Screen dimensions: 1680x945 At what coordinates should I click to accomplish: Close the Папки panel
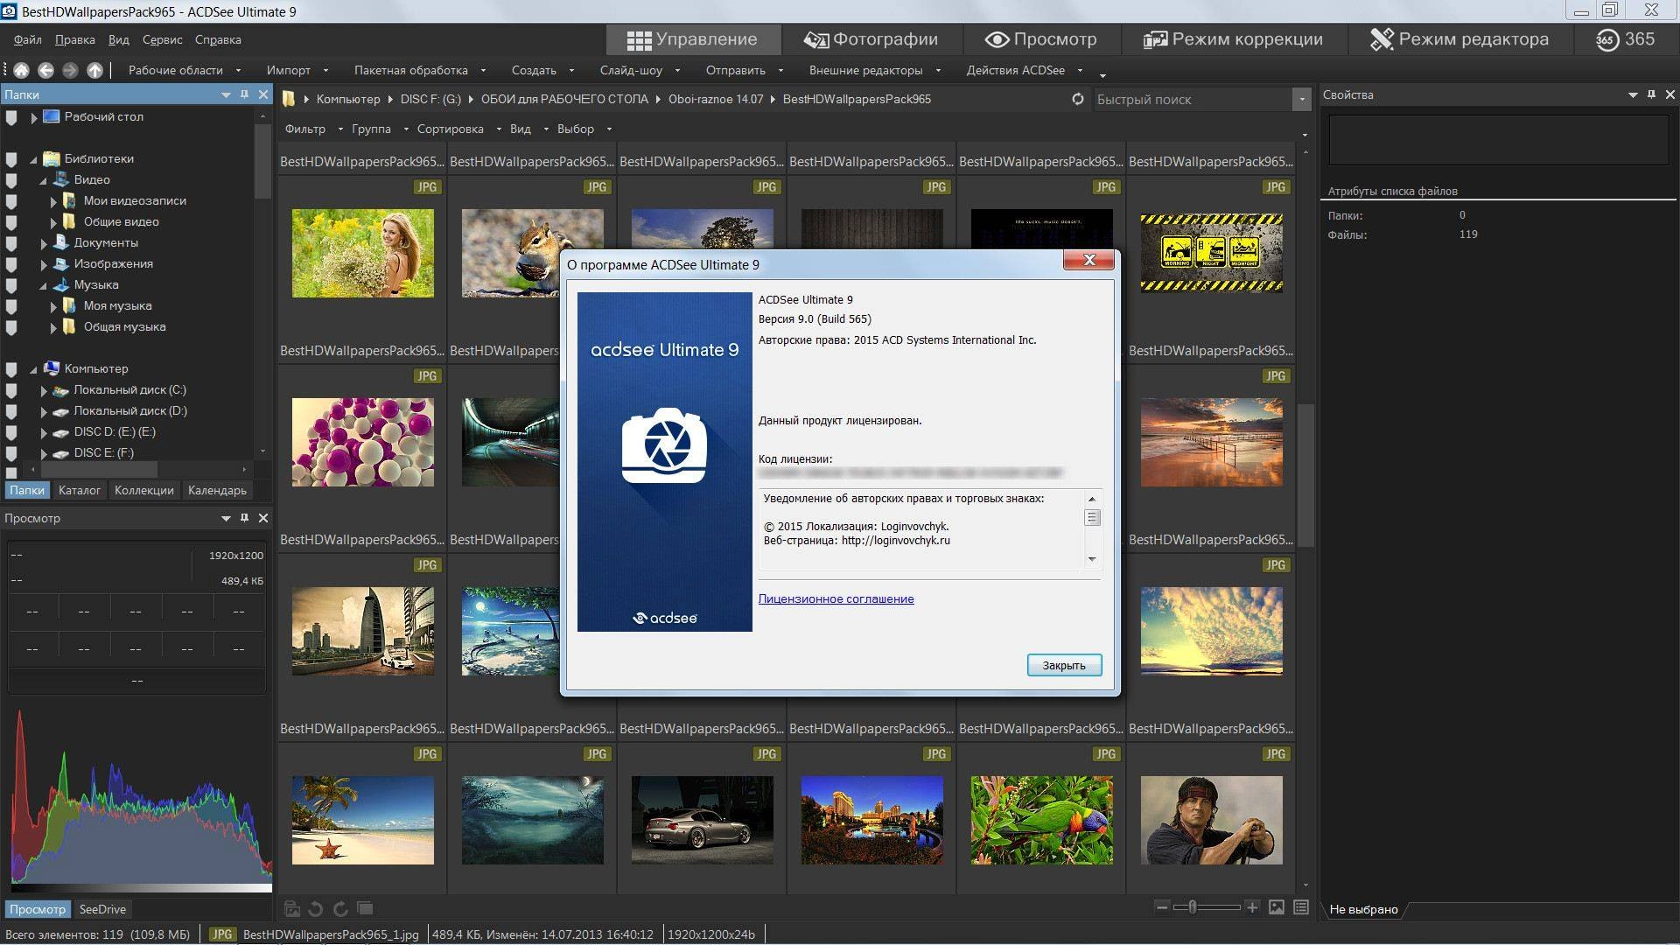tap(263, 94)
